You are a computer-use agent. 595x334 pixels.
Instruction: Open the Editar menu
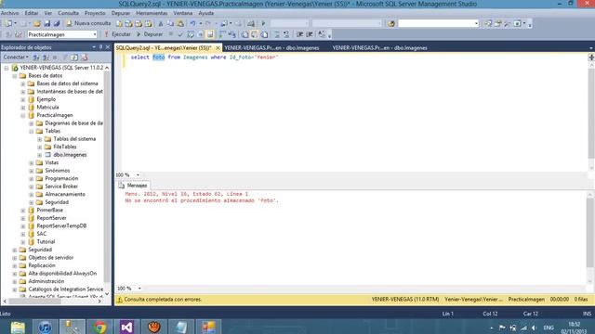pos(32,13)
